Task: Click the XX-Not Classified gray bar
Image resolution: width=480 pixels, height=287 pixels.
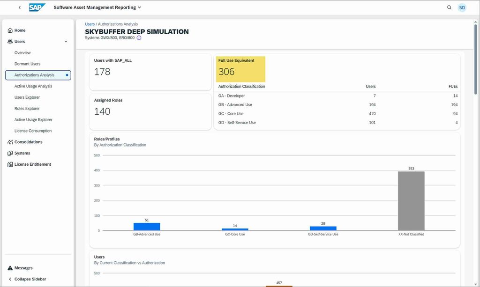Action: pos(411,201)
